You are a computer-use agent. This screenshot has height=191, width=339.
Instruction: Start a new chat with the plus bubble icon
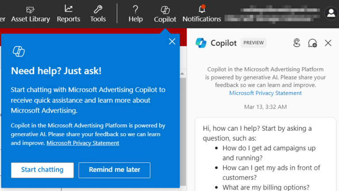coord(313,43)
